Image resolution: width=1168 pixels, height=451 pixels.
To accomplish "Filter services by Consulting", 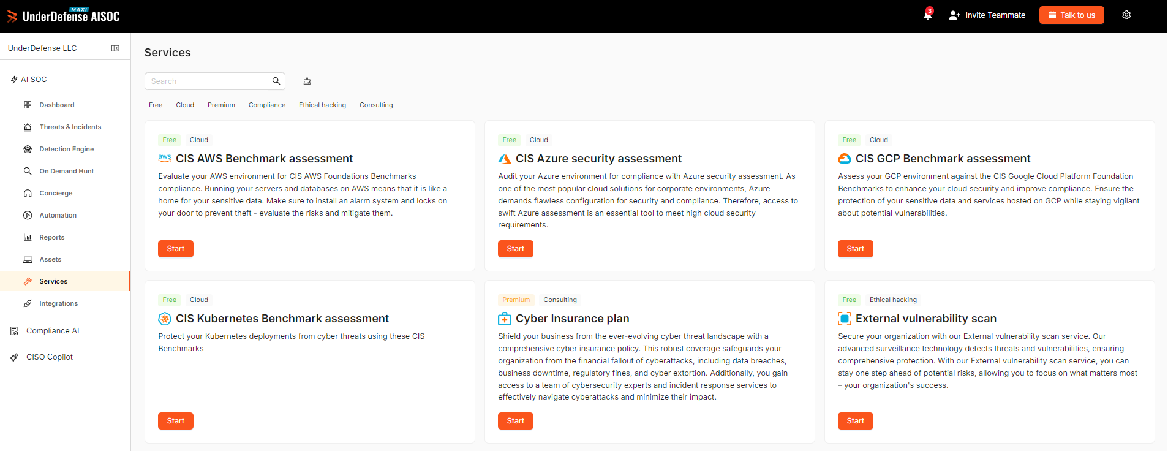I will (376, 105).
